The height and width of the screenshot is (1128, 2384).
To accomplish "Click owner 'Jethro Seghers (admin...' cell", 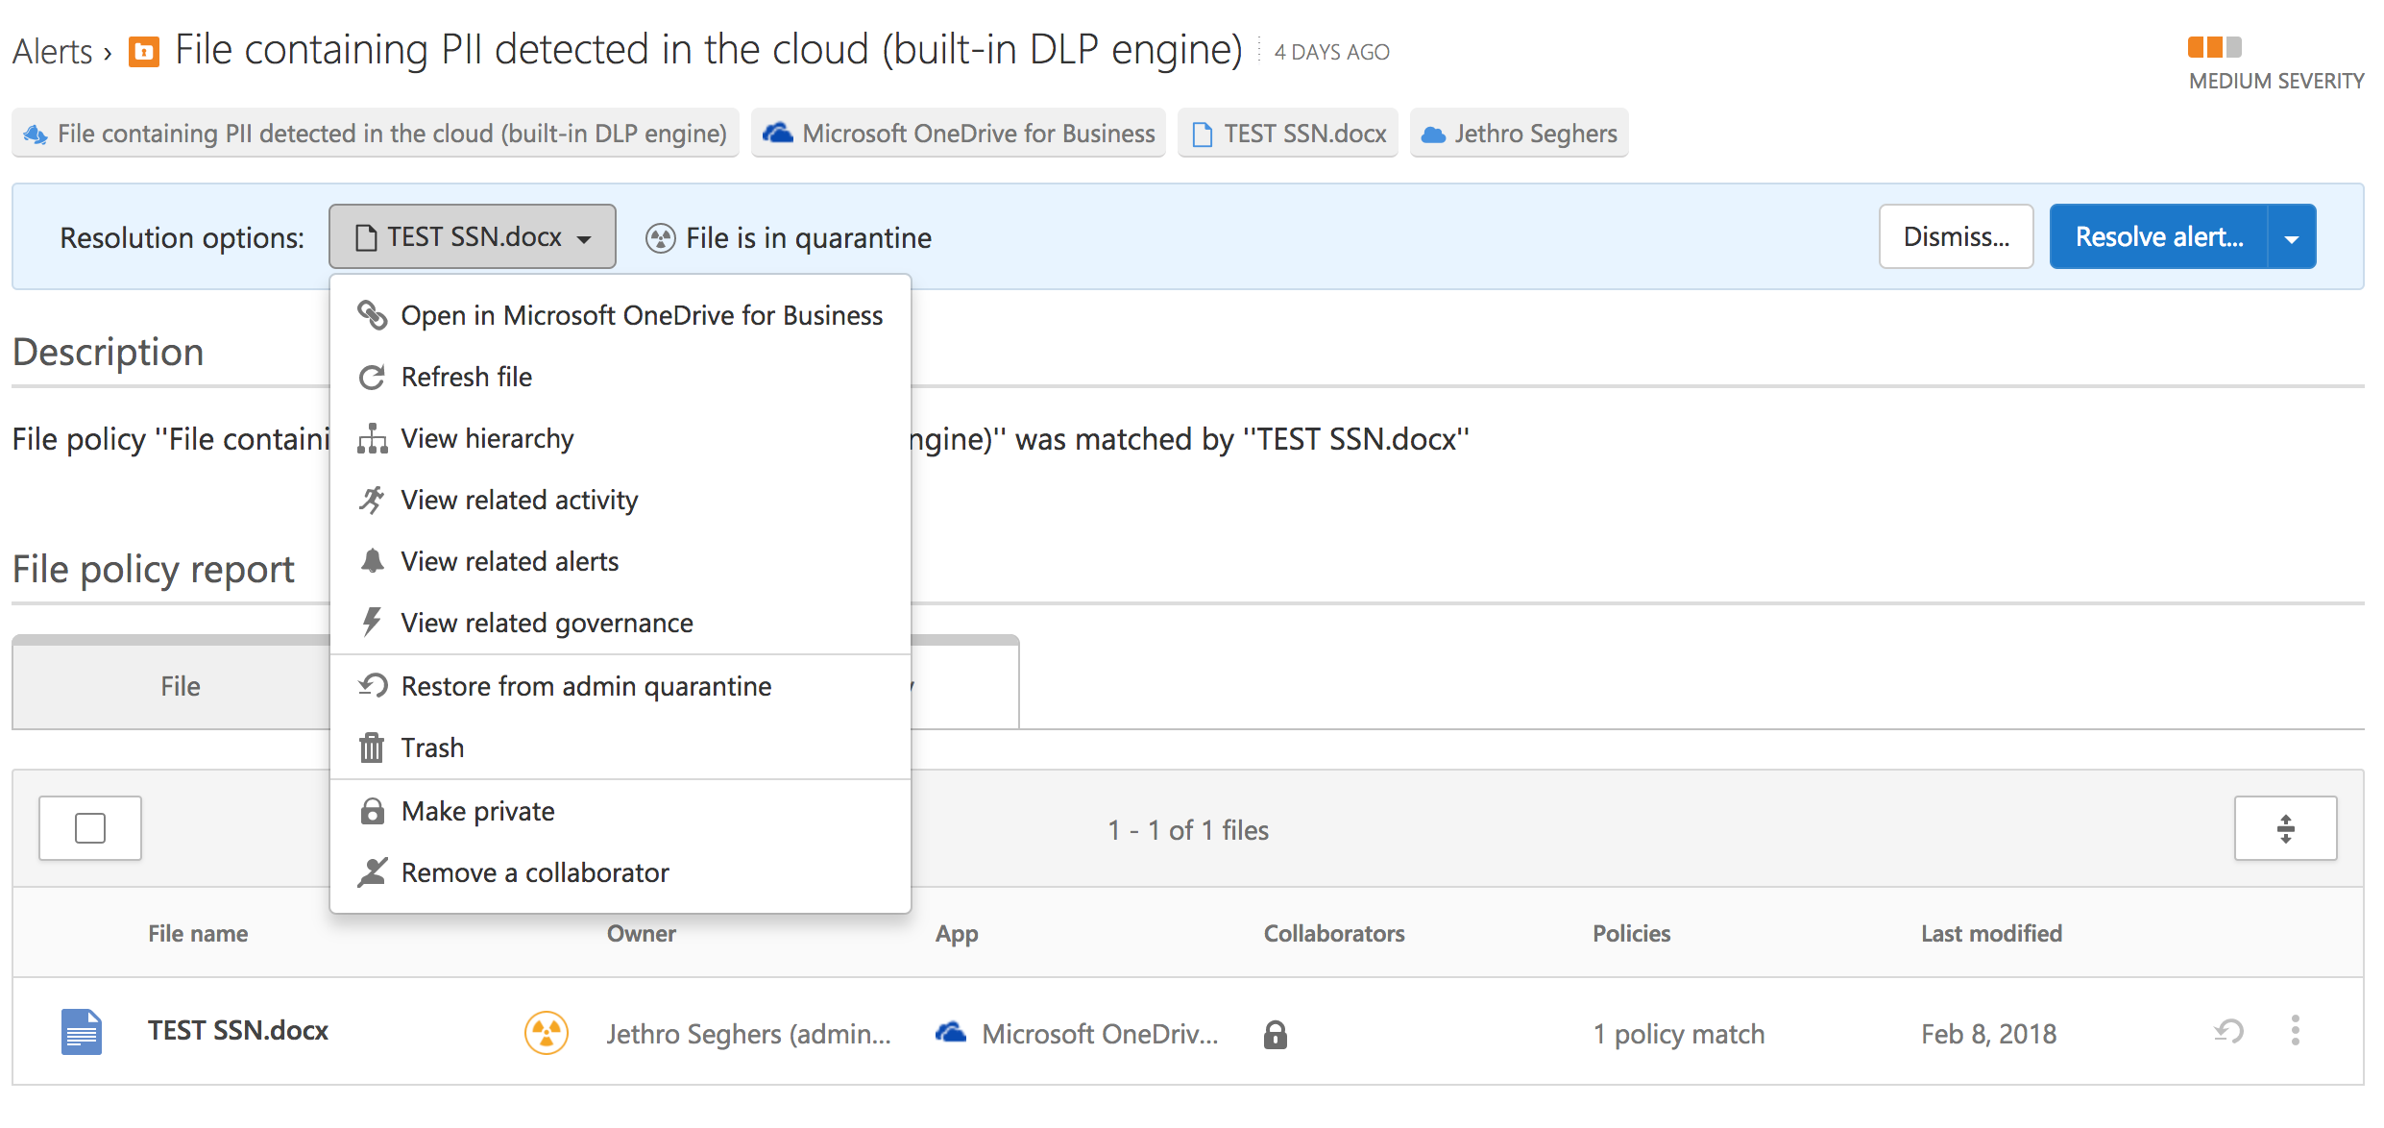I will pos(749,1034).
